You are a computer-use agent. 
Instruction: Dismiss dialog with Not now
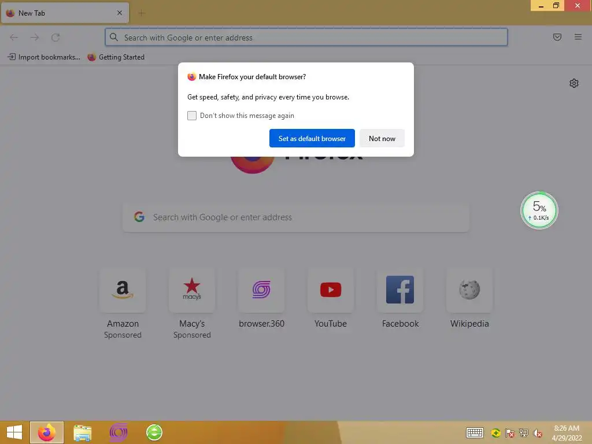(382, 138)
